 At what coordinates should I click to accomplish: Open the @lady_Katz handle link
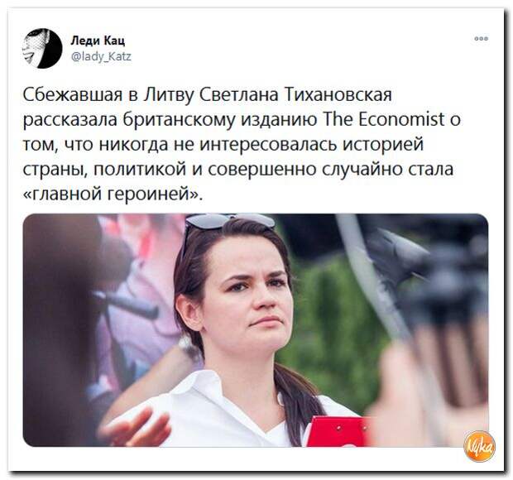point(101,57)
